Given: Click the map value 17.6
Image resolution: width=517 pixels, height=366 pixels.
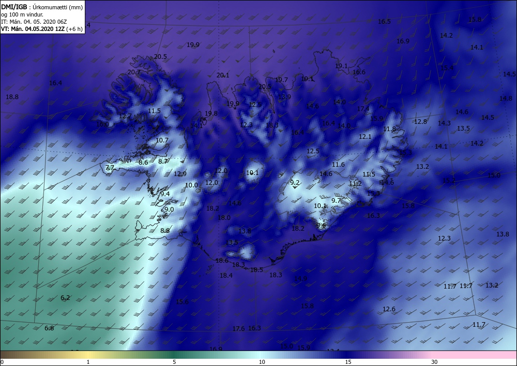Looking at the screenshot, I should pyautogui.click(x=238, y=329).
